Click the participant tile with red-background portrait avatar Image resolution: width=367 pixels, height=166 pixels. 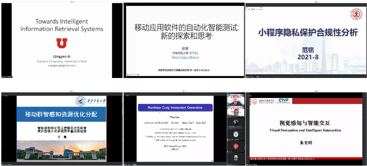(236, 146)
